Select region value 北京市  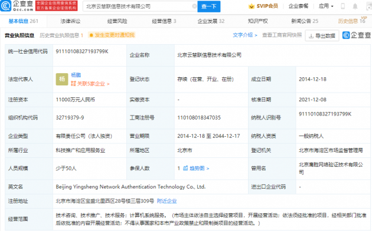point(185,150)
